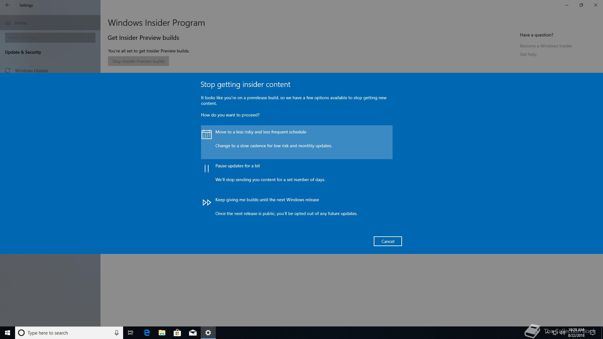Click the volume icon in system tray
This screenshot has height=339, width=603.
coord(562,333)
